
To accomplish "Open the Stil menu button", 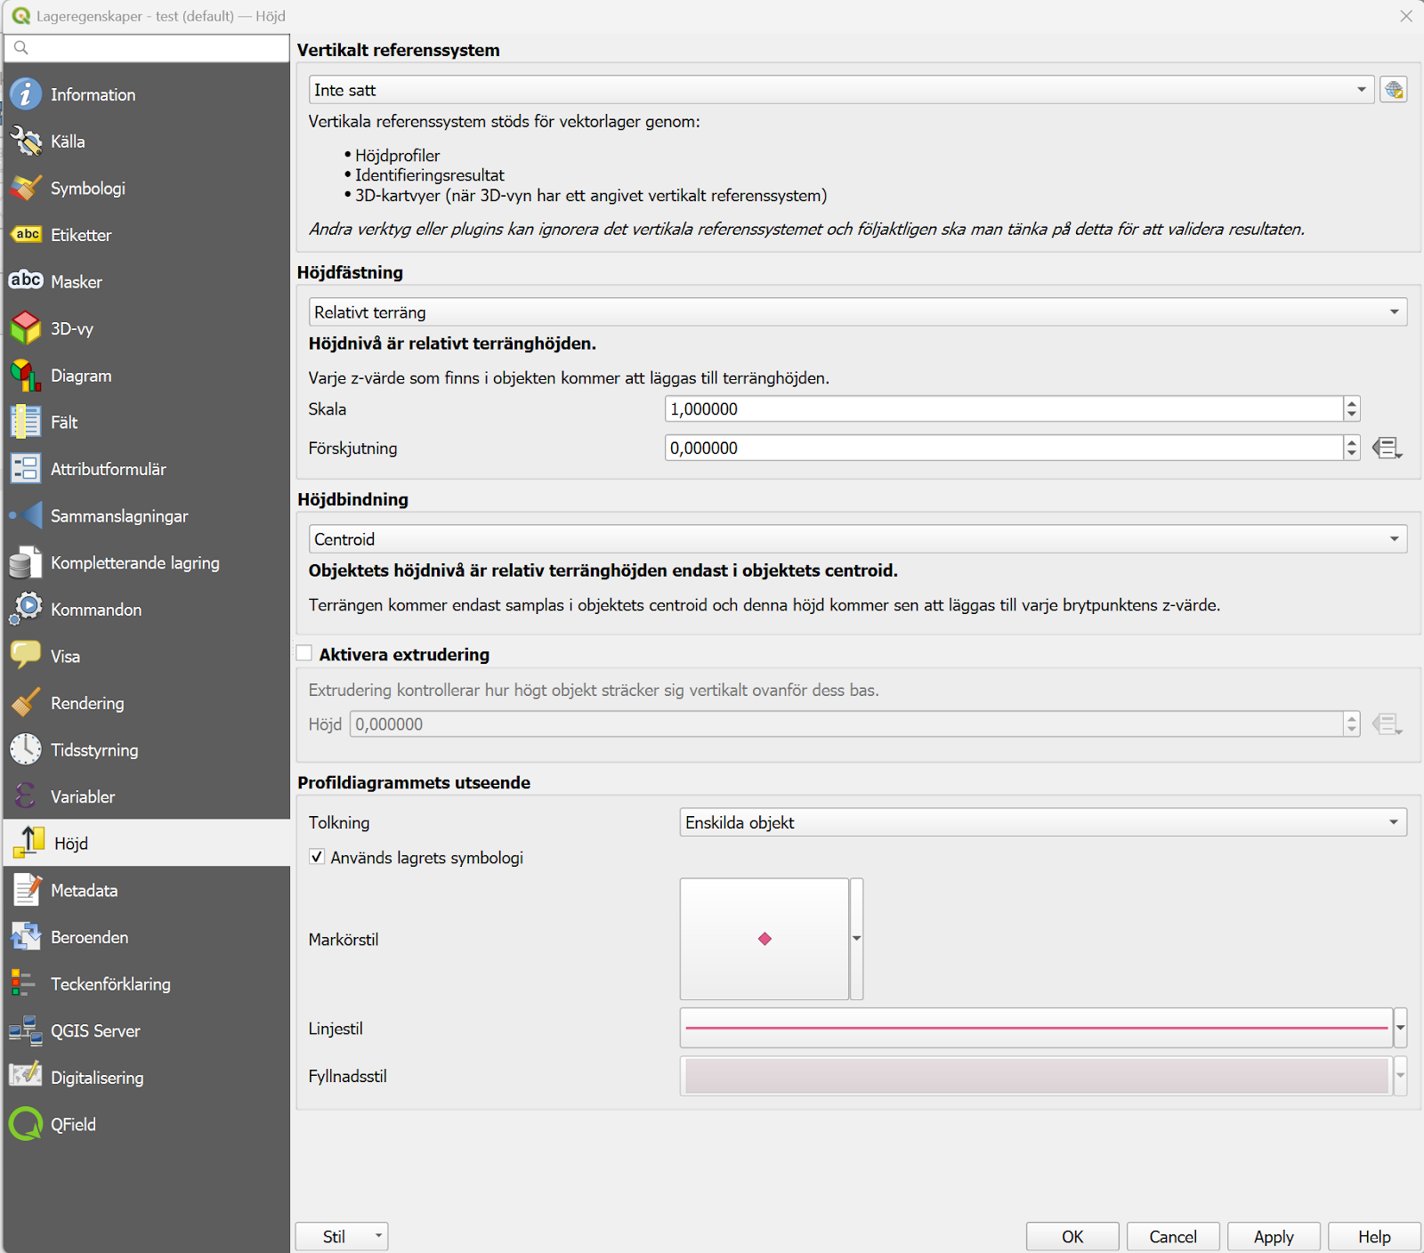I will (342, 1236).
